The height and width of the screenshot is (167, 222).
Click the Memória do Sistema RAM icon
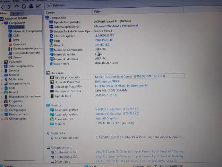[x=52, y=91]
